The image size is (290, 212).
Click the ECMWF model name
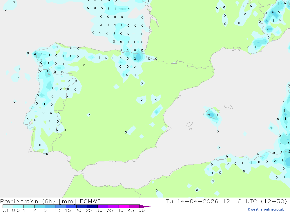pyautogui.click(x=90, y=201)
